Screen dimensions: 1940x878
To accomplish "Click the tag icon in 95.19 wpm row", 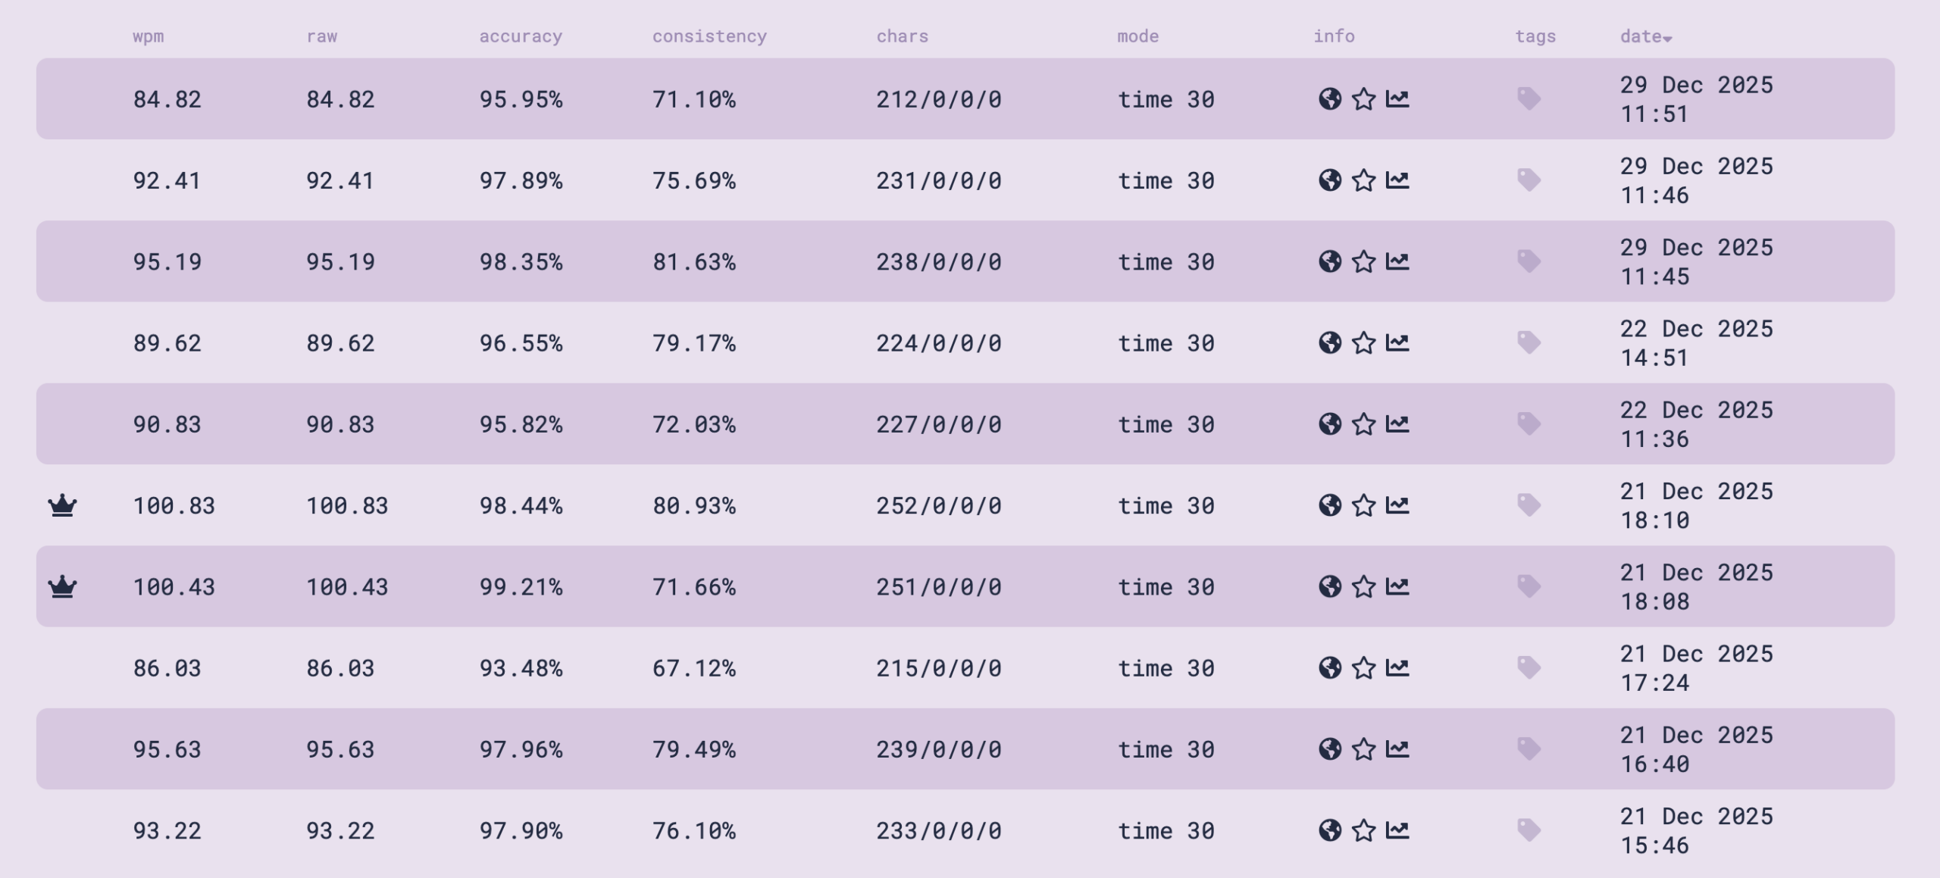I will tap(1529, 261).
